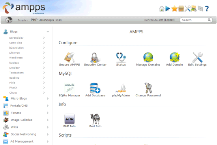Viewport: 217px width, 145px height.
Task: Open Micro Blogs in the sidebar
Action: 19,98
